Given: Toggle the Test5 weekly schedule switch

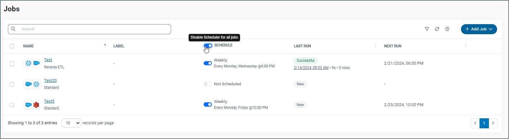Looking at the screenshot, I should (x=208, y=104).
